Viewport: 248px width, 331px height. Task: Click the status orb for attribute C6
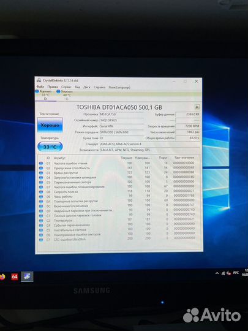click(41, 235)
